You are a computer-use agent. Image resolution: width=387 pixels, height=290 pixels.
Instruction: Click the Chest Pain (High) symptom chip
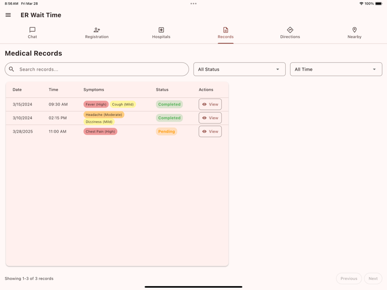click(x=100, y=131)
